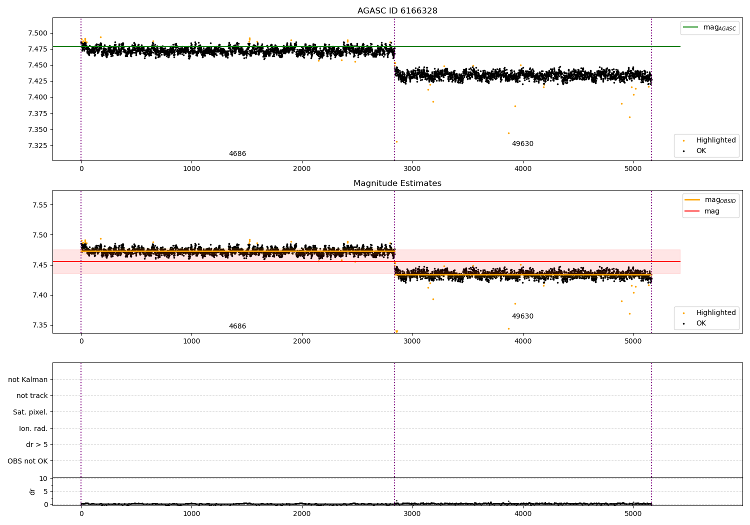Viewport: 750px width, 525px height.
Task: Click the 7.35 y-tick in the middle plot
Action: tap(40, 325)
